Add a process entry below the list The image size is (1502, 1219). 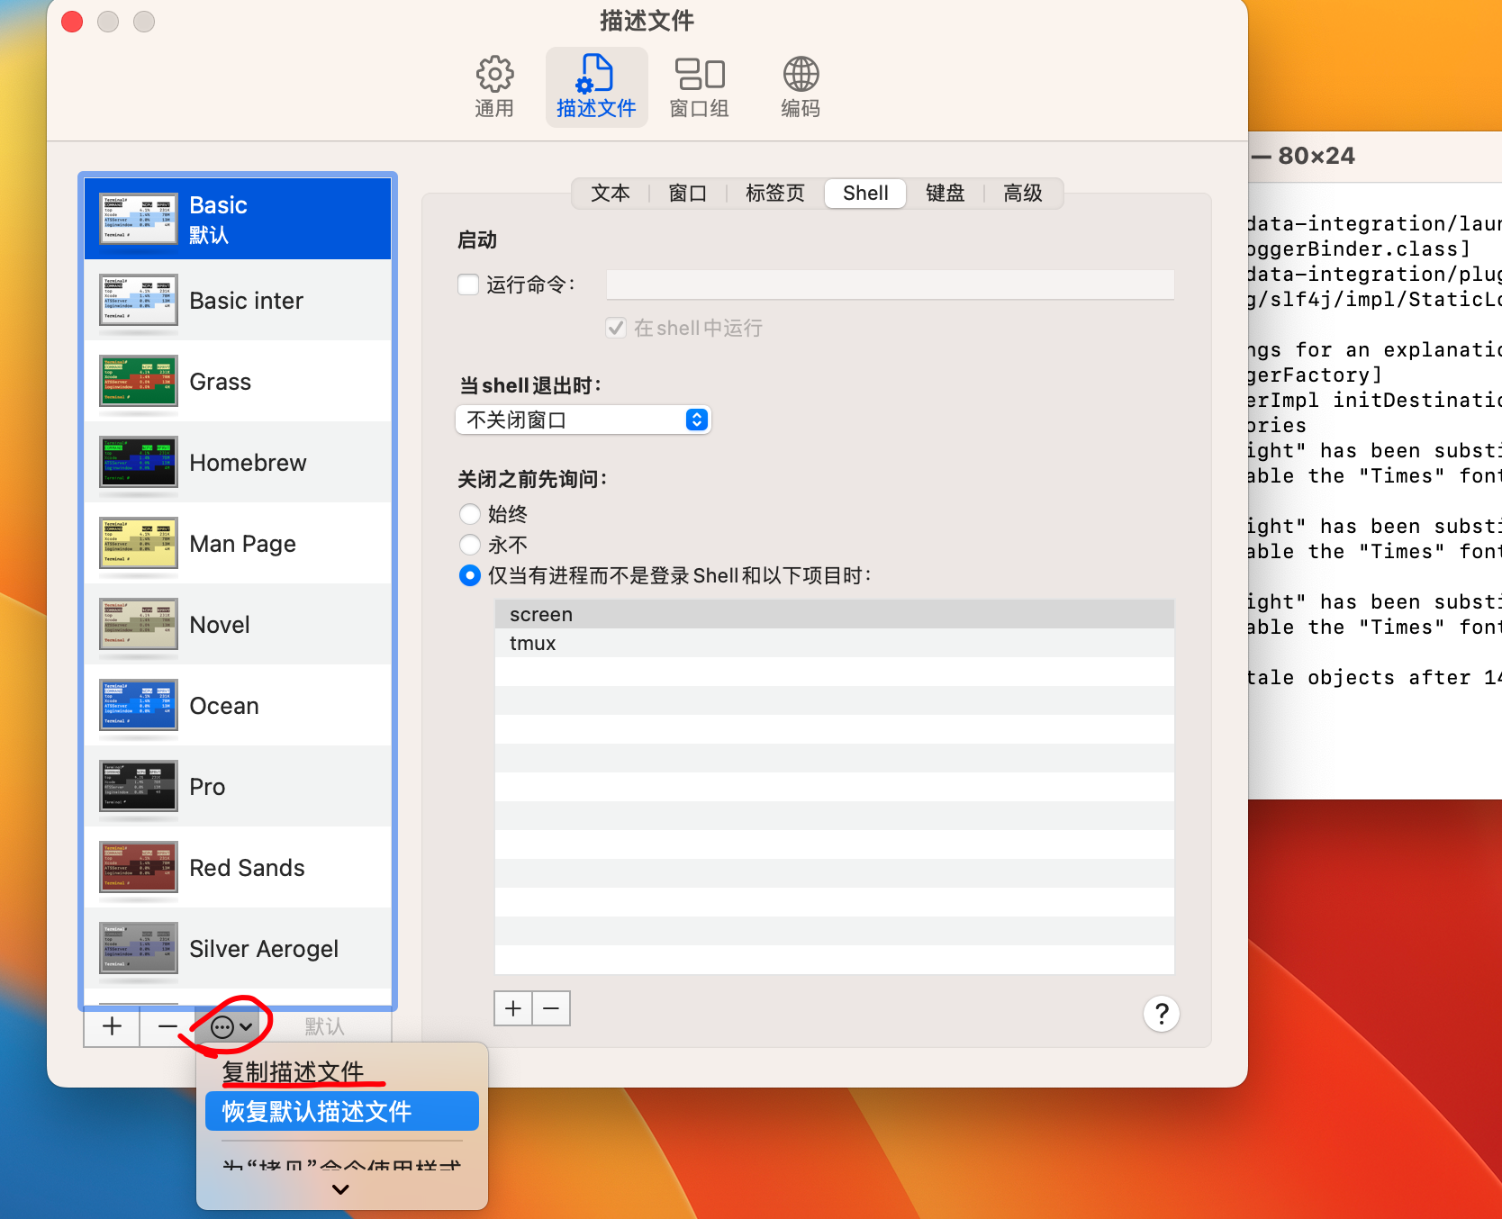click(x=513, y=1008)
